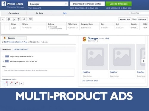149x111 pixels.
Task: Click the Spunger page icon in page selector
Action: pyautogui.click(x=5, y=38)
